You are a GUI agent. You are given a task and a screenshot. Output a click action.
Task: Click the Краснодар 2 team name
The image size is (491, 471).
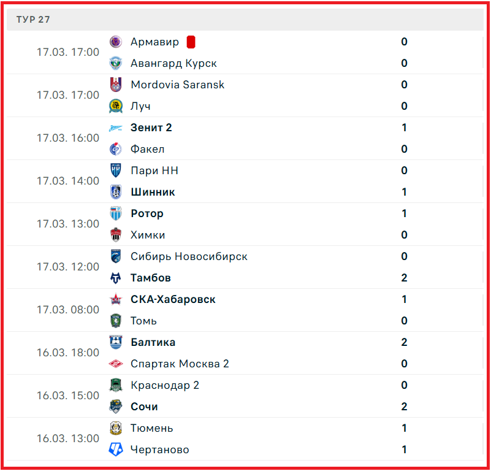tap(164, 385)
